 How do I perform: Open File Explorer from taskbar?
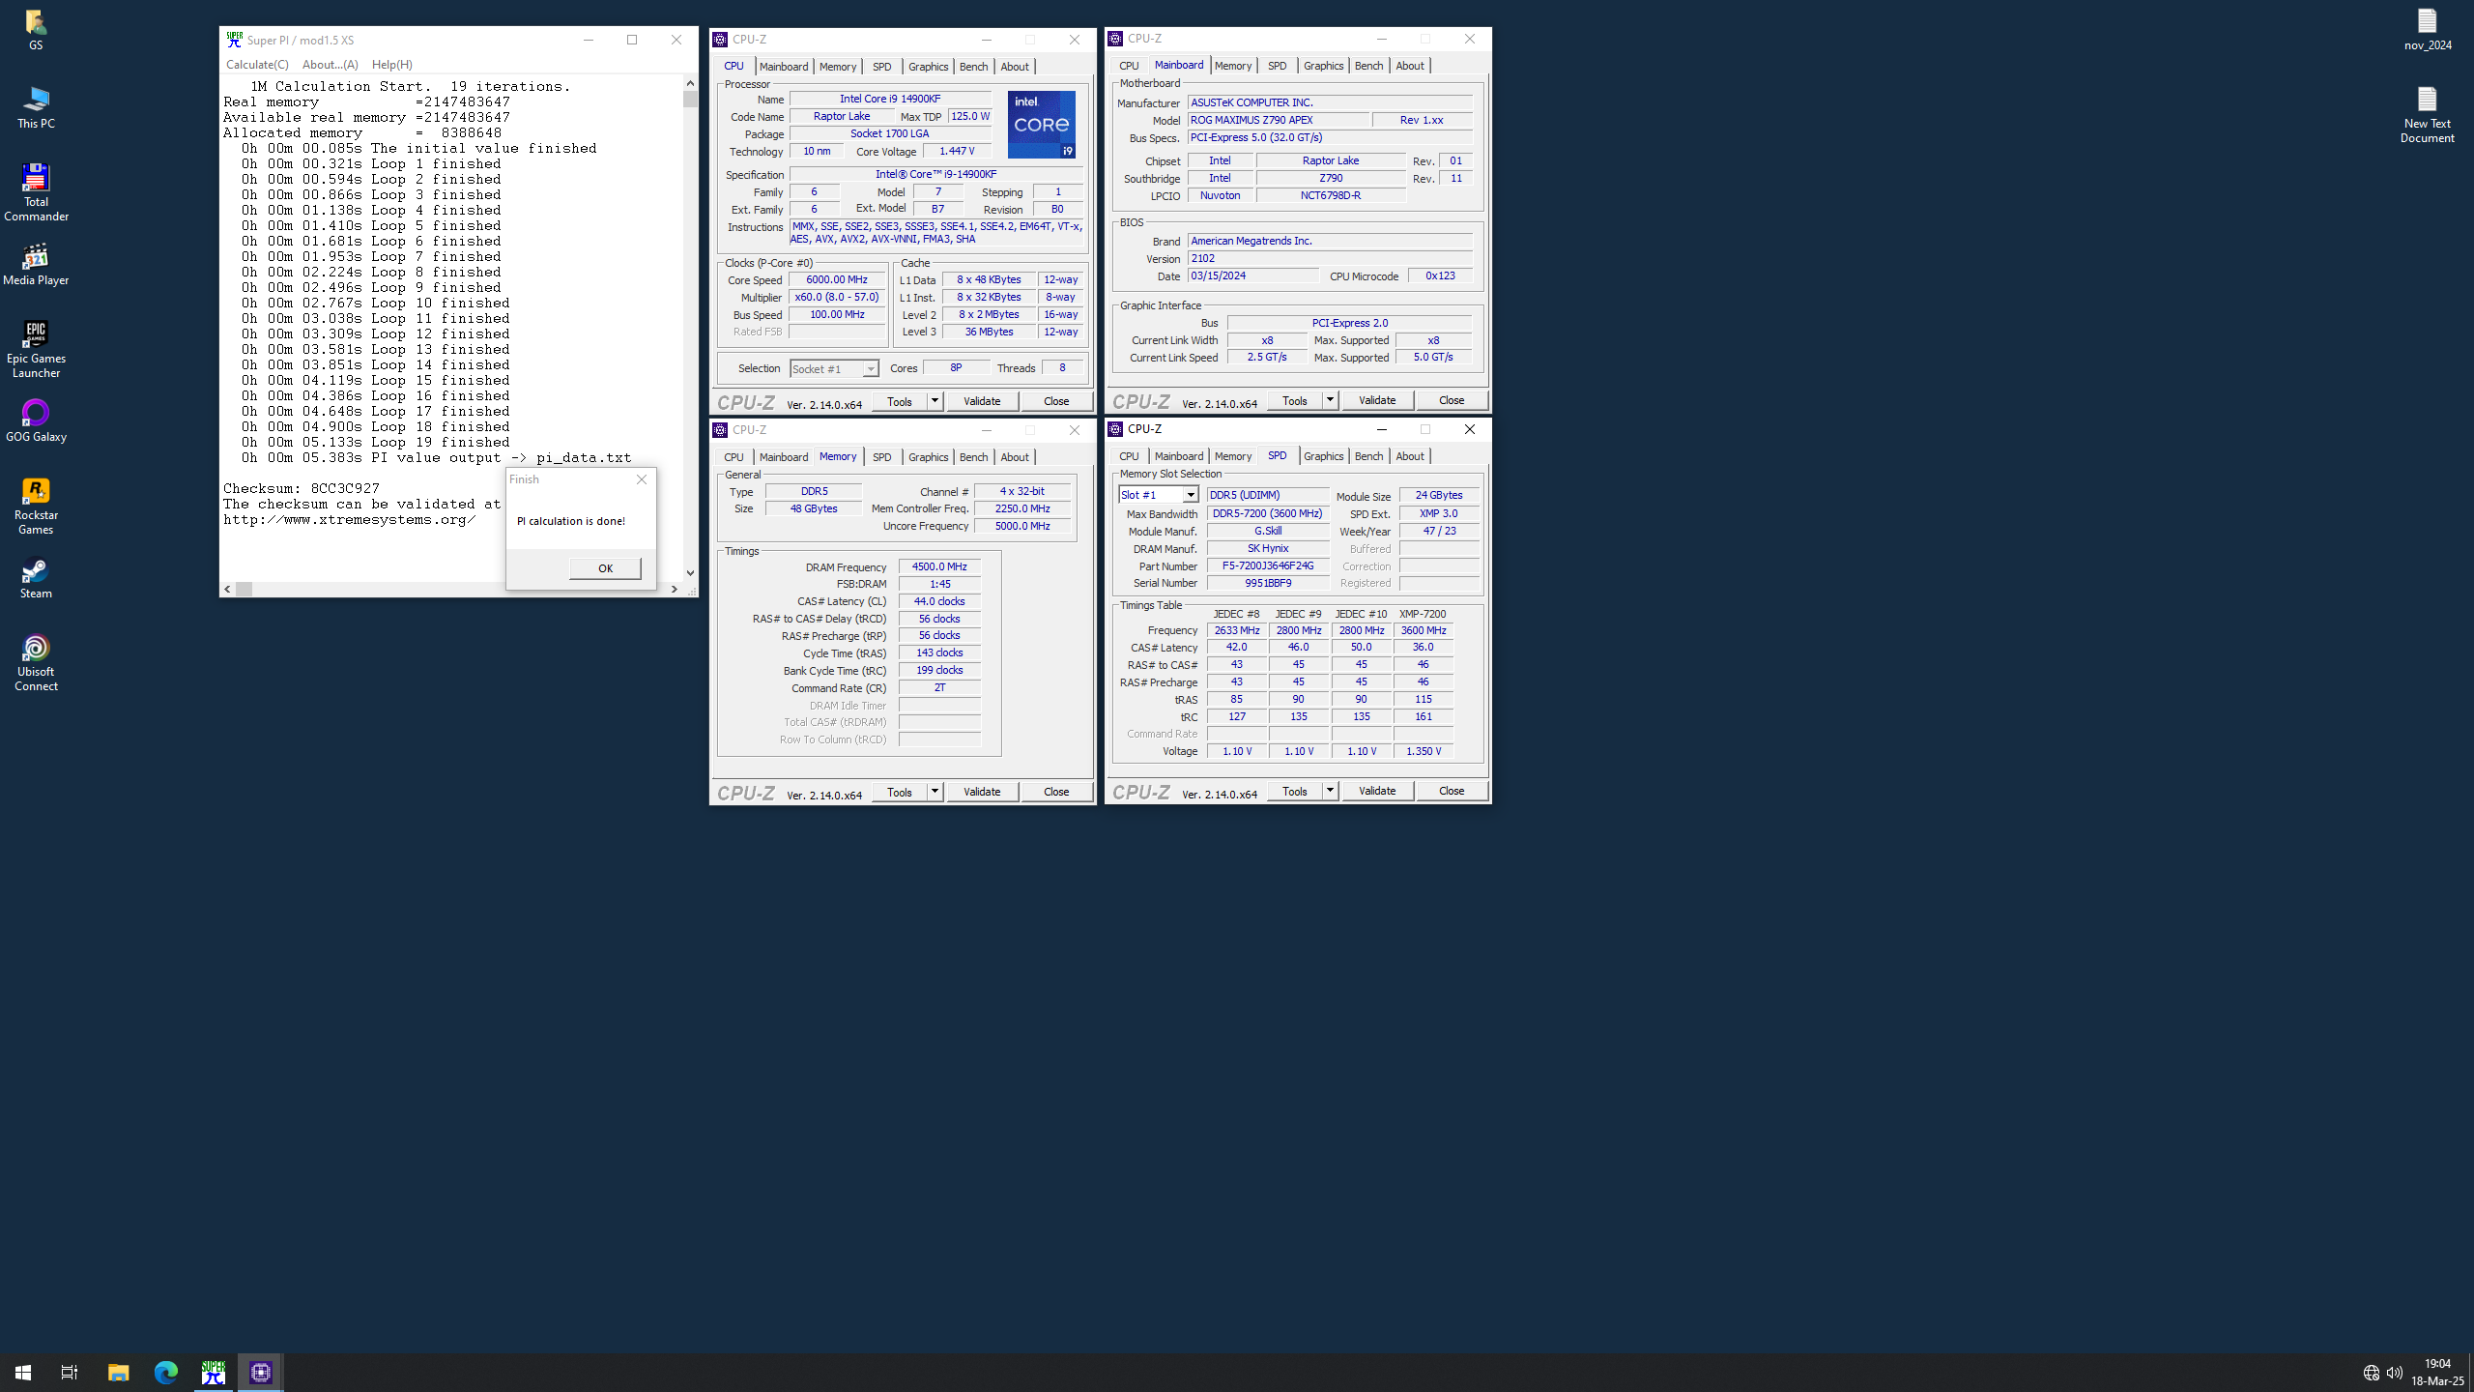click(118, 1372)
